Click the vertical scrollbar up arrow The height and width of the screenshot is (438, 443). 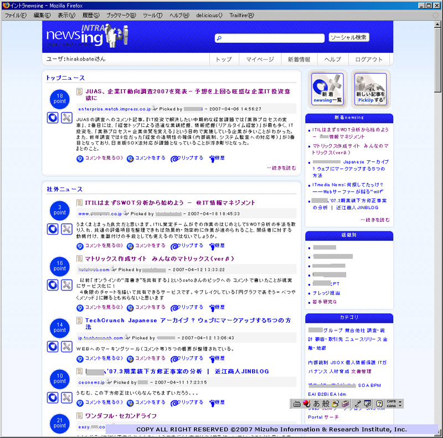pos(437,24)
